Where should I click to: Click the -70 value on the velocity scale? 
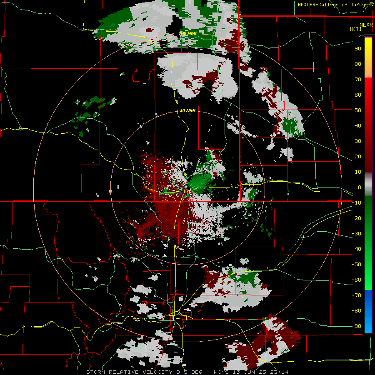[x=356, y=295]
